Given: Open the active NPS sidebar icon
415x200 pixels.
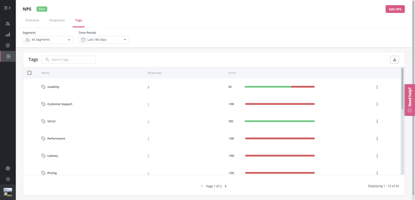Looking at the screenshot, I should pyautogui.click(x=8, y=56).
